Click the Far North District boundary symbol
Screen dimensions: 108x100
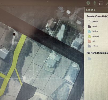pos(89,58)
